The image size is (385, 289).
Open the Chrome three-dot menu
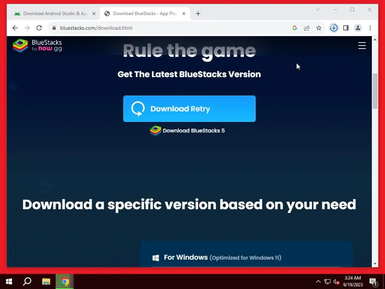click(370, 28)
